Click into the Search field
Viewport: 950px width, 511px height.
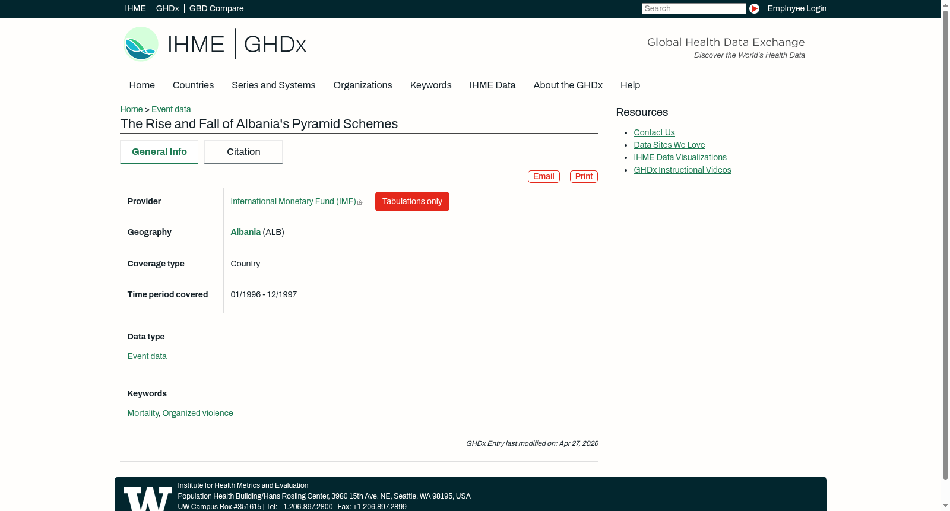click(693, 8)
